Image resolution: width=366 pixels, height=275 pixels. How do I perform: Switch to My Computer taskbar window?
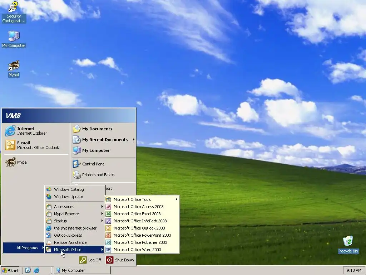(x=82, y=270)
